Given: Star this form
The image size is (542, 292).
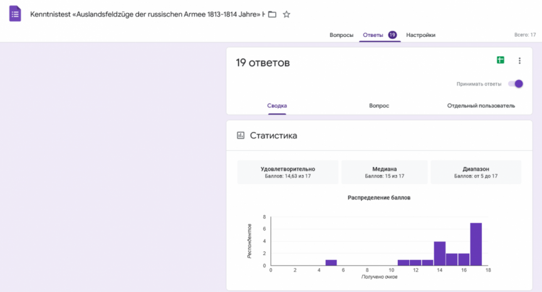Looking at the screenshot, I should tap(286, 14).
